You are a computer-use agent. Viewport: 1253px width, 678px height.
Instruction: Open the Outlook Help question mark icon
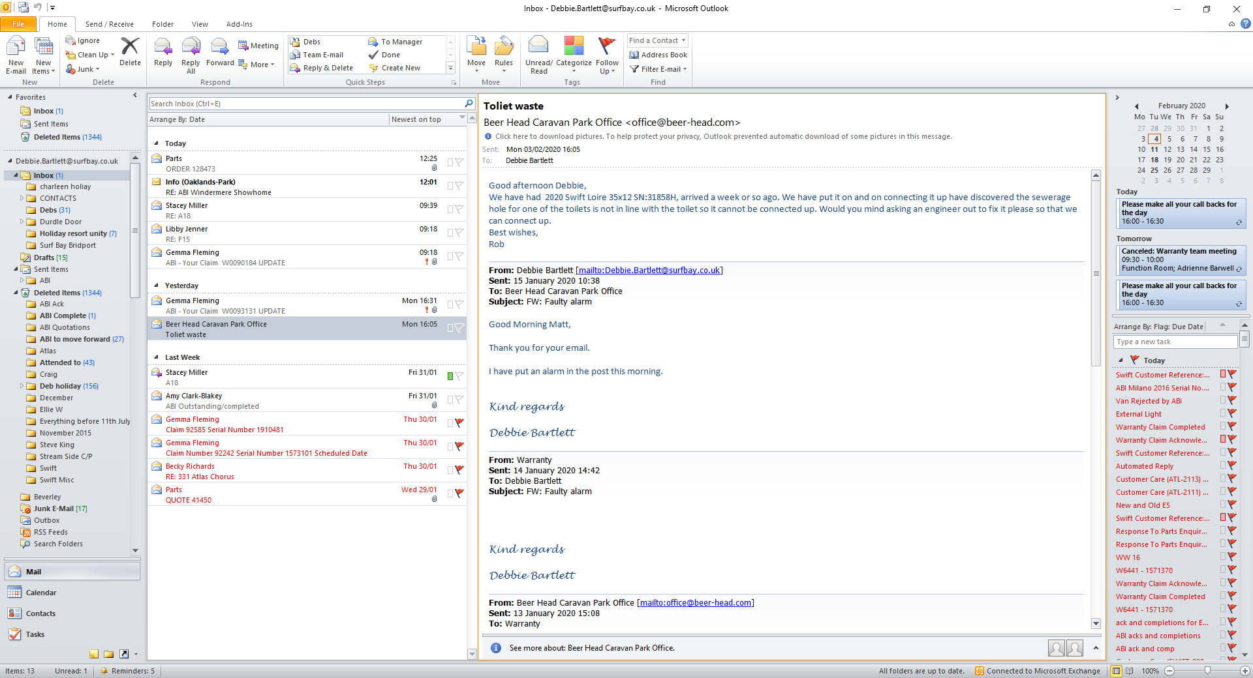(x=1246, y=23)
